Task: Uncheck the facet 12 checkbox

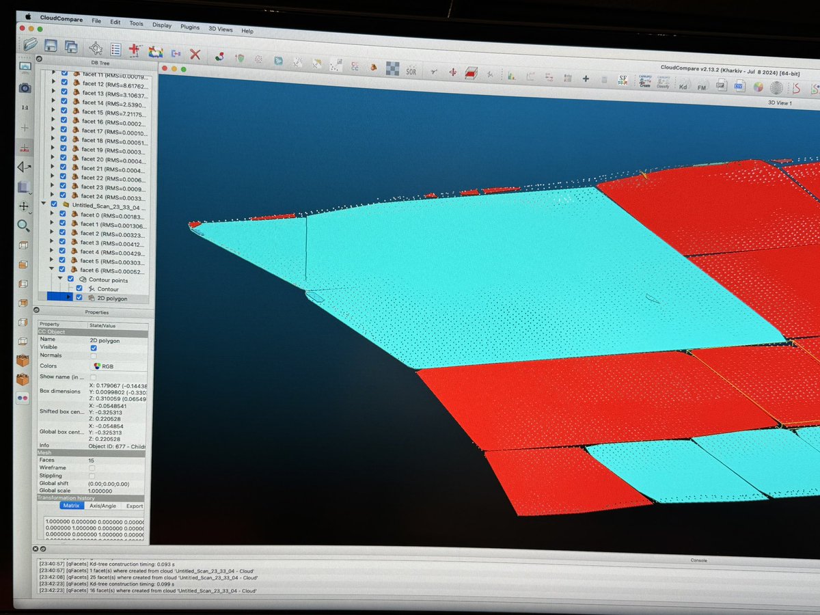Action: (64, 83)
